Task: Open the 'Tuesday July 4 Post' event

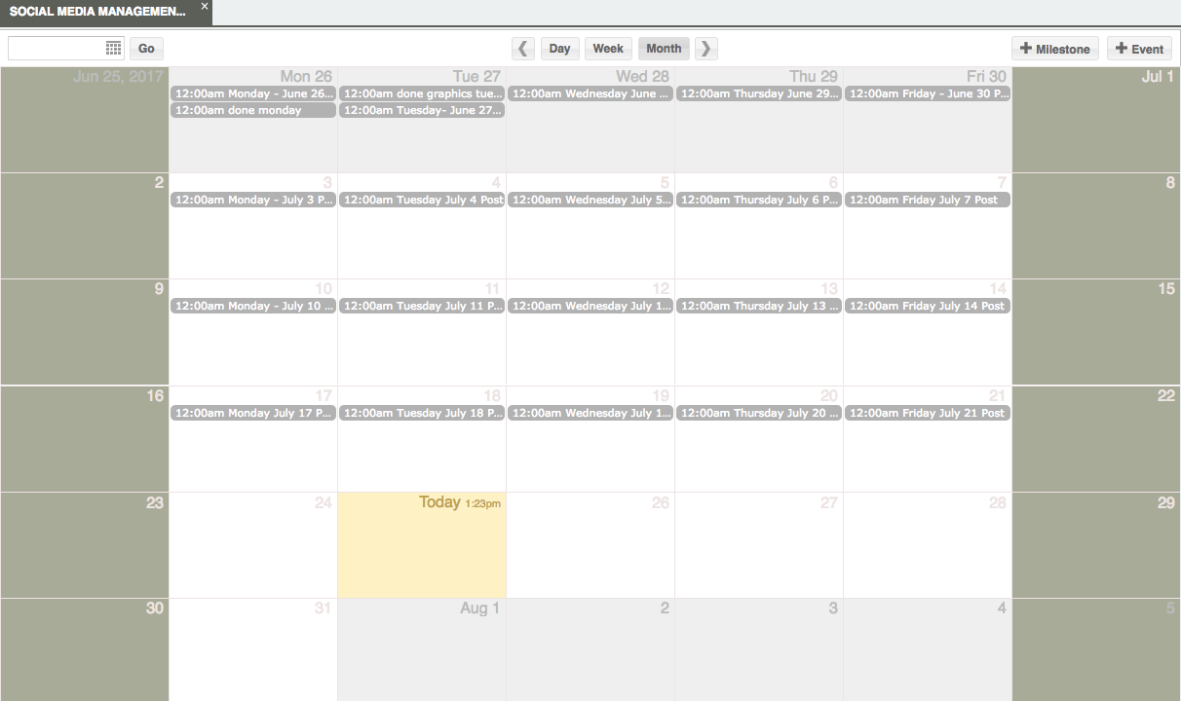Action: tap(422, 200)
